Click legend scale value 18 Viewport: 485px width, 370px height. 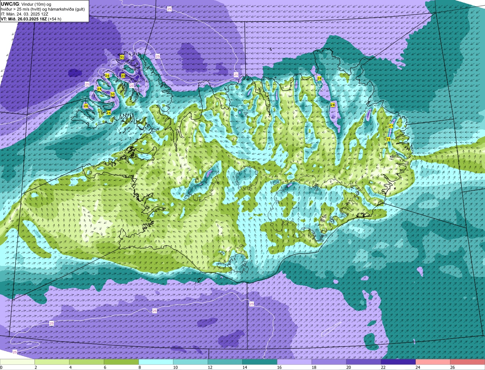tap(314, 367)
